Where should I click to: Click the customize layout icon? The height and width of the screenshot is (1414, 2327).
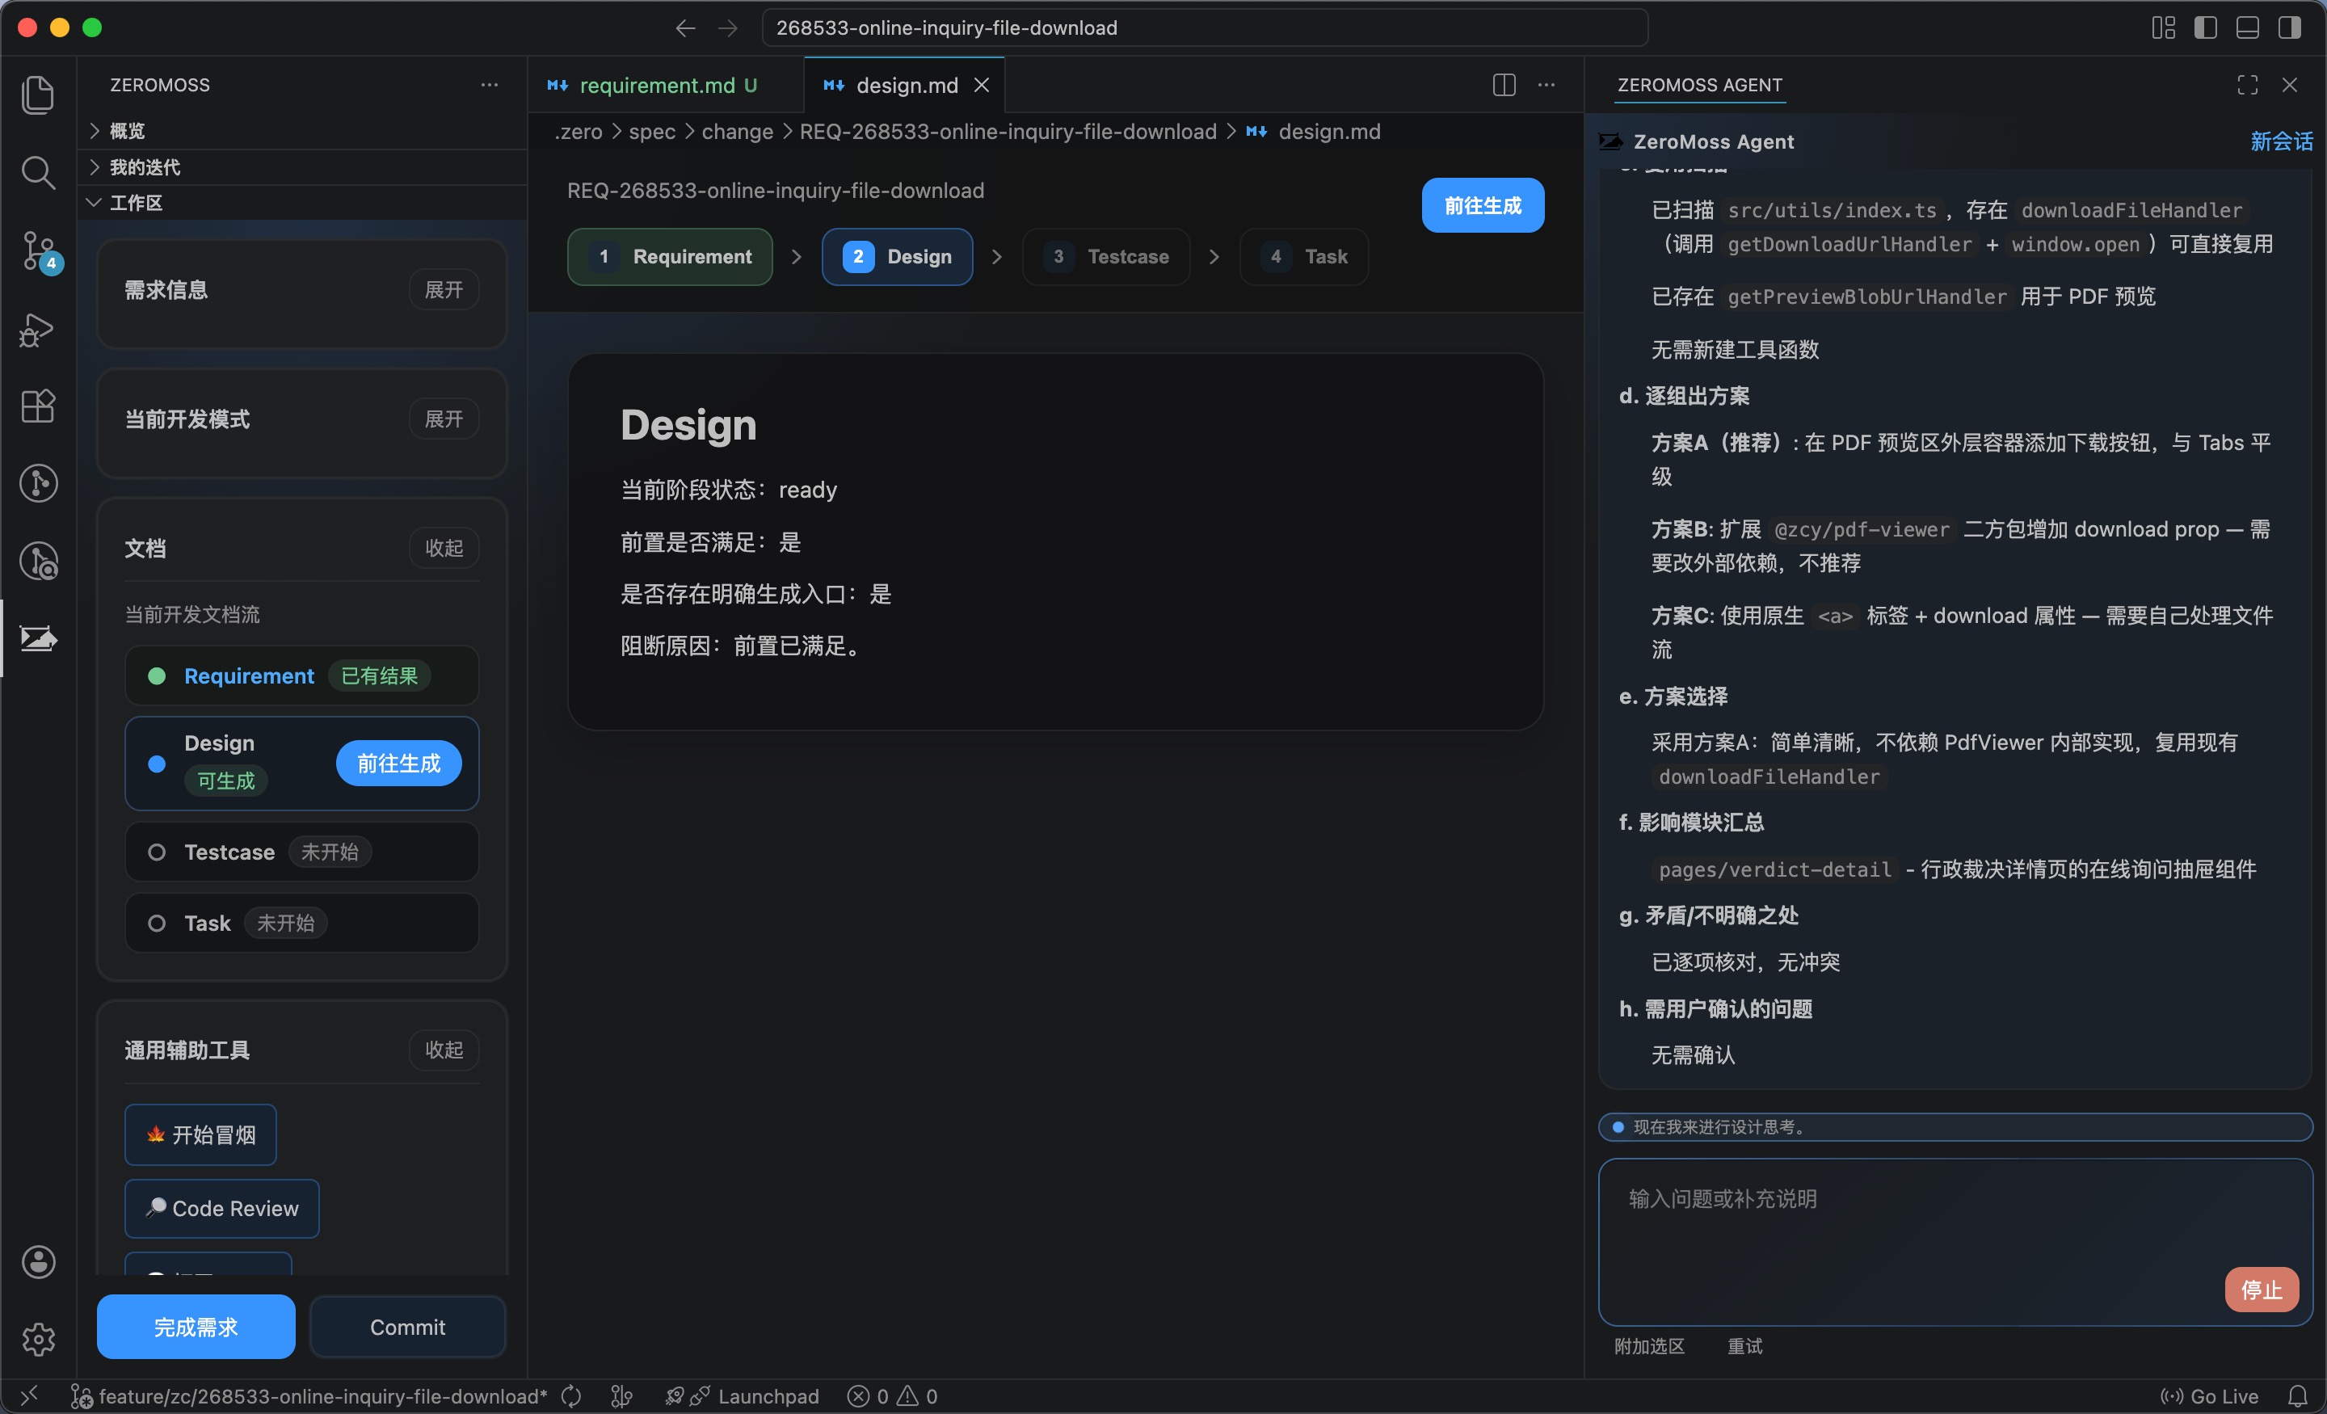[2164, 27]
